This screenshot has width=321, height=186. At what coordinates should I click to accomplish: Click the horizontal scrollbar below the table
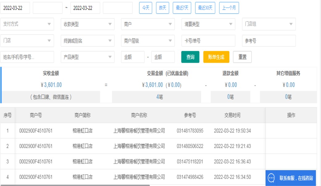point(75,185)
